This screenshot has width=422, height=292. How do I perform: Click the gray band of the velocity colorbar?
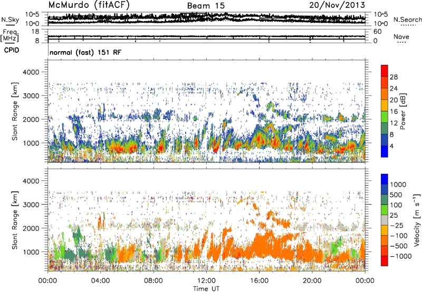pyautogui.click(x=385, y=220)
